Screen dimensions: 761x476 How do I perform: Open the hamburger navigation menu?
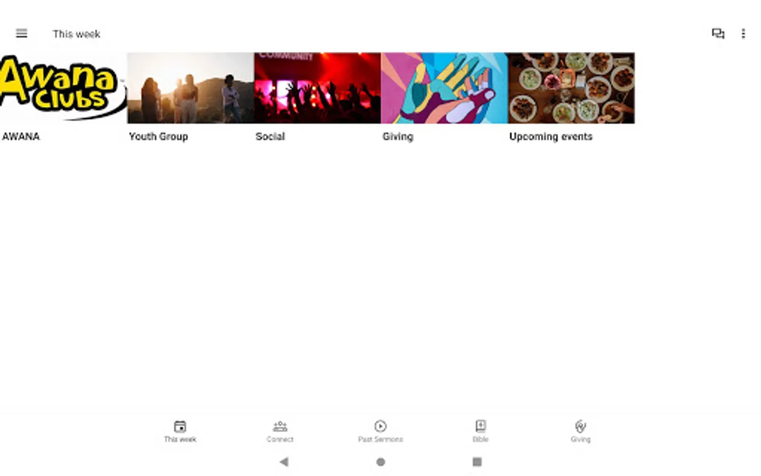pyautogui.click(x=22, y=33)
